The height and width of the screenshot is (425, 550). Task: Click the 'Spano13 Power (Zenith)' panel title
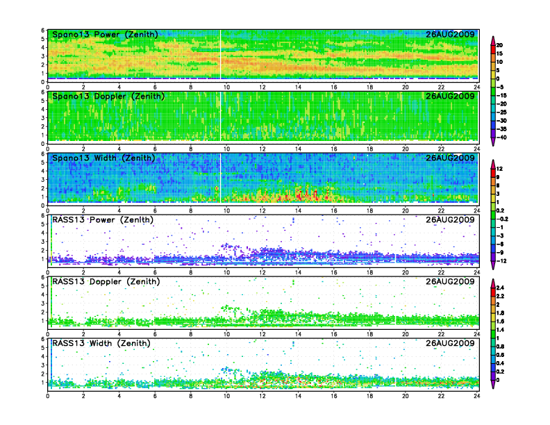pos(105,35)
